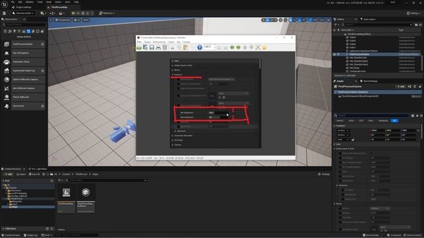This screenshot has height=238, width=424.
Task: Toggle visibility eye of PostProcessVolume in Outliner
Action: point(335,54)
